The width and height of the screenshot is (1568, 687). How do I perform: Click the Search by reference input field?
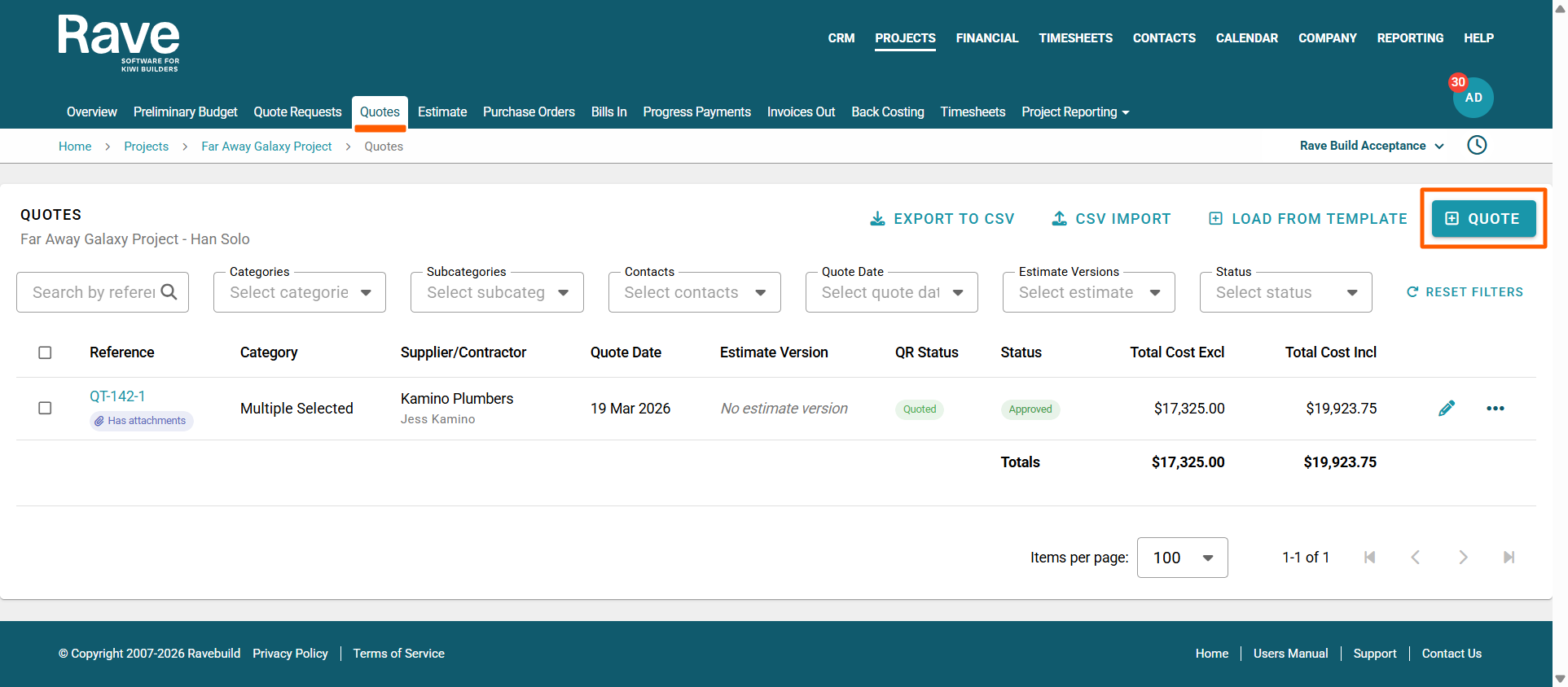pos(94,292)
